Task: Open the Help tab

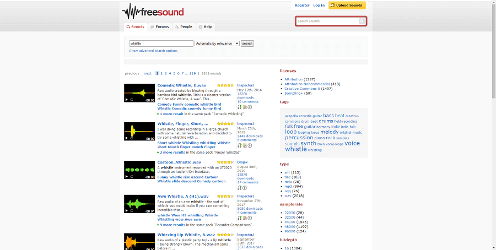Action: [206, 27]
